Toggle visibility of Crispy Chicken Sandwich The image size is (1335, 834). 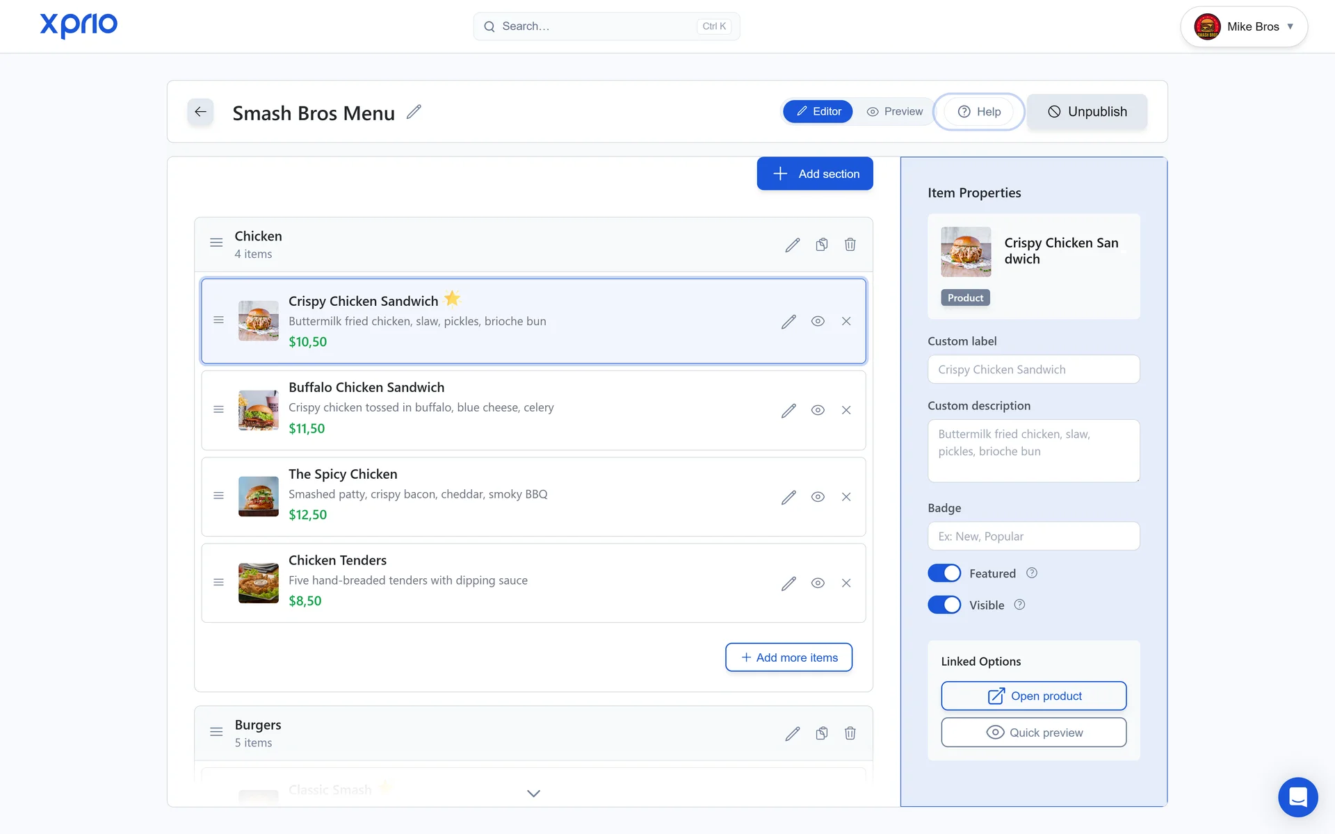(818, 321)
